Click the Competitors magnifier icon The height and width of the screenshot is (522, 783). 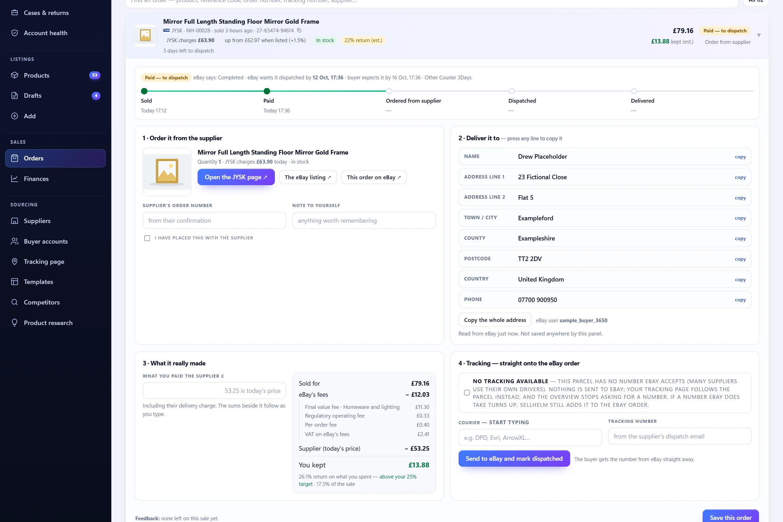(15, 302)
